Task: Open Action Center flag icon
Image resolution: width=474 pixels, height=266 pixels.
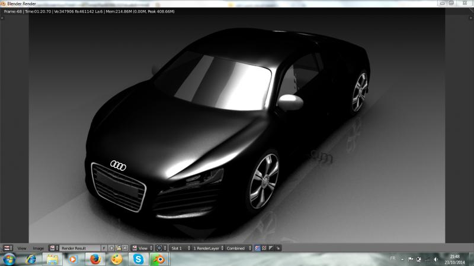Action: (411, 259)
